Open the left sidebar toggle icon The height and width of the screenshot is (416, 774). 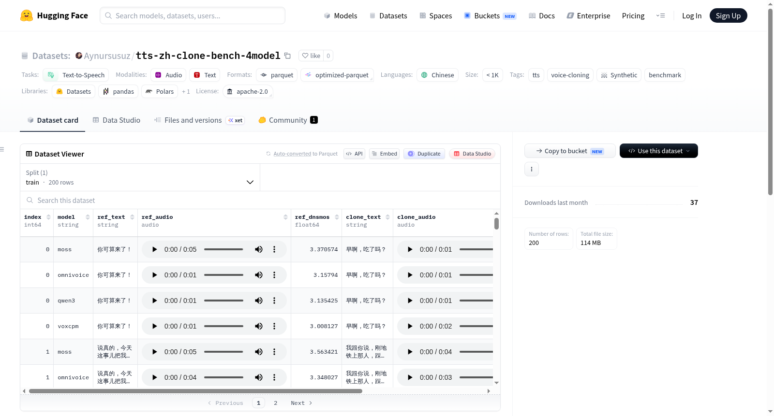(x=2, y=149)
